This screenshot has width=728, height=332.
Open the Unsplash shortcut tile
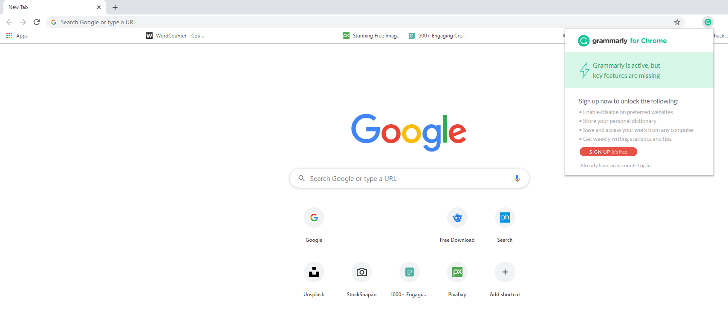point(314,280)
